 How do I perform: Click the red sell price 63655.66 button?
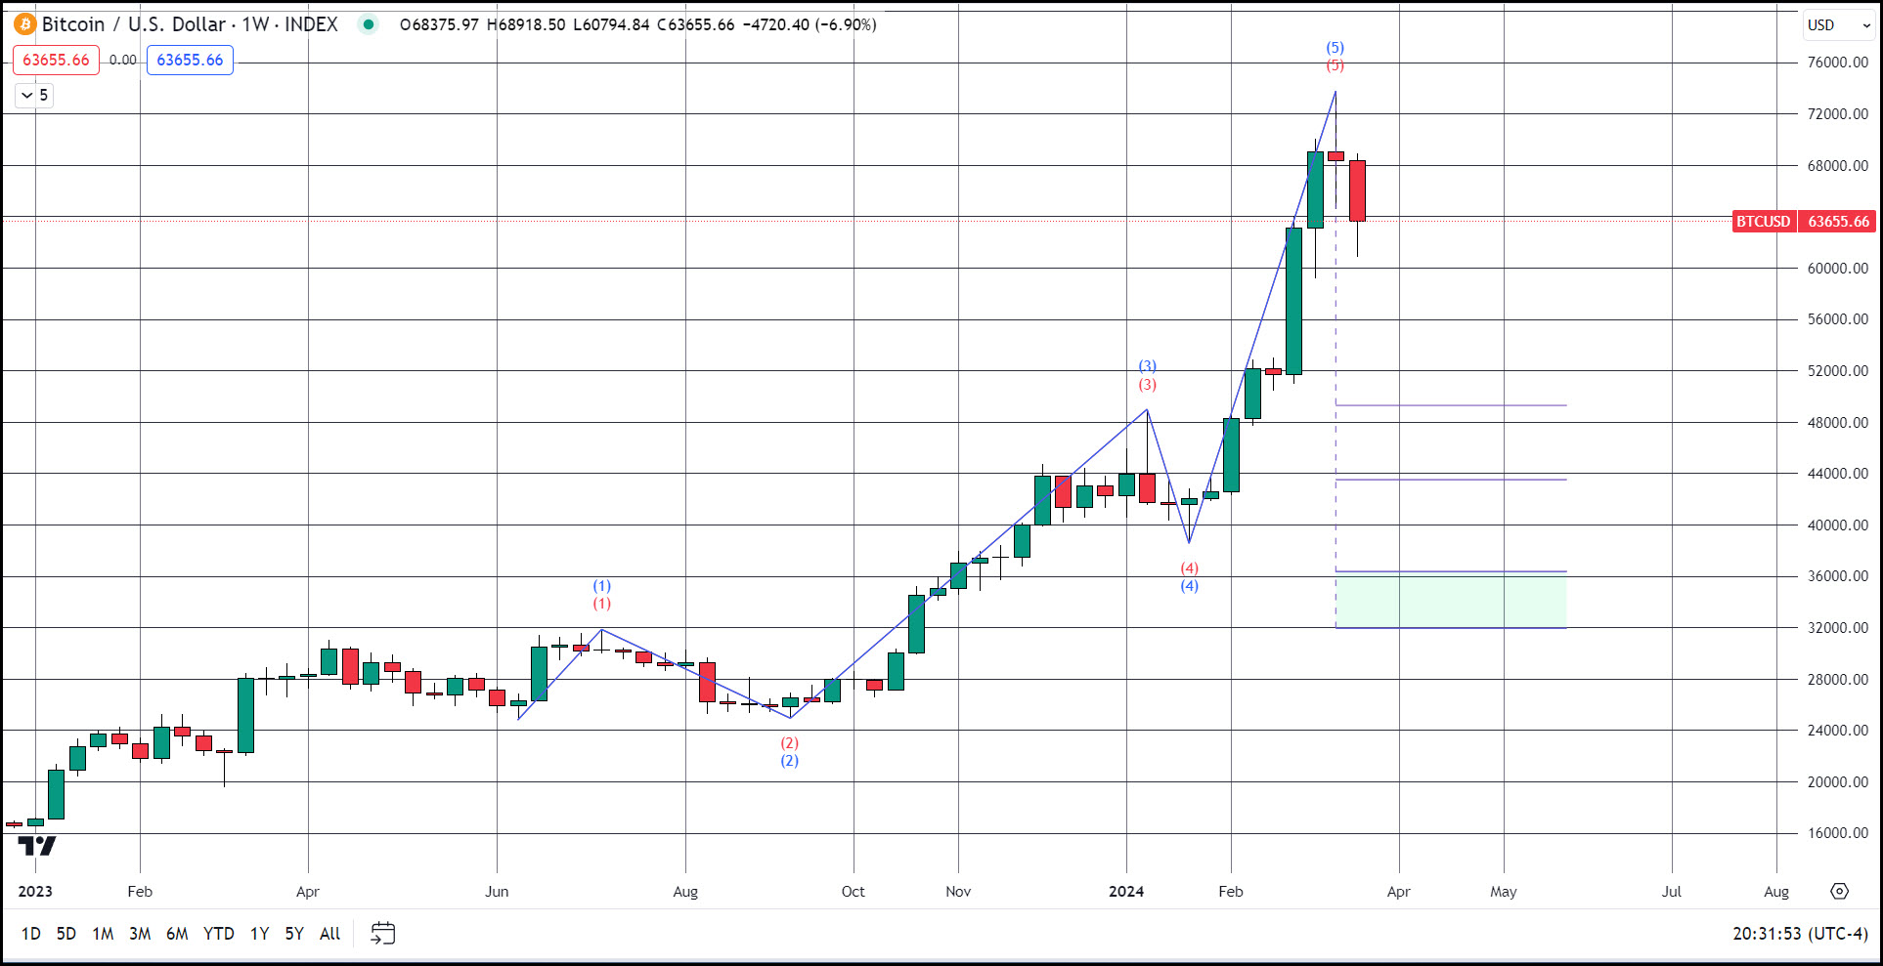pos(56,60)
